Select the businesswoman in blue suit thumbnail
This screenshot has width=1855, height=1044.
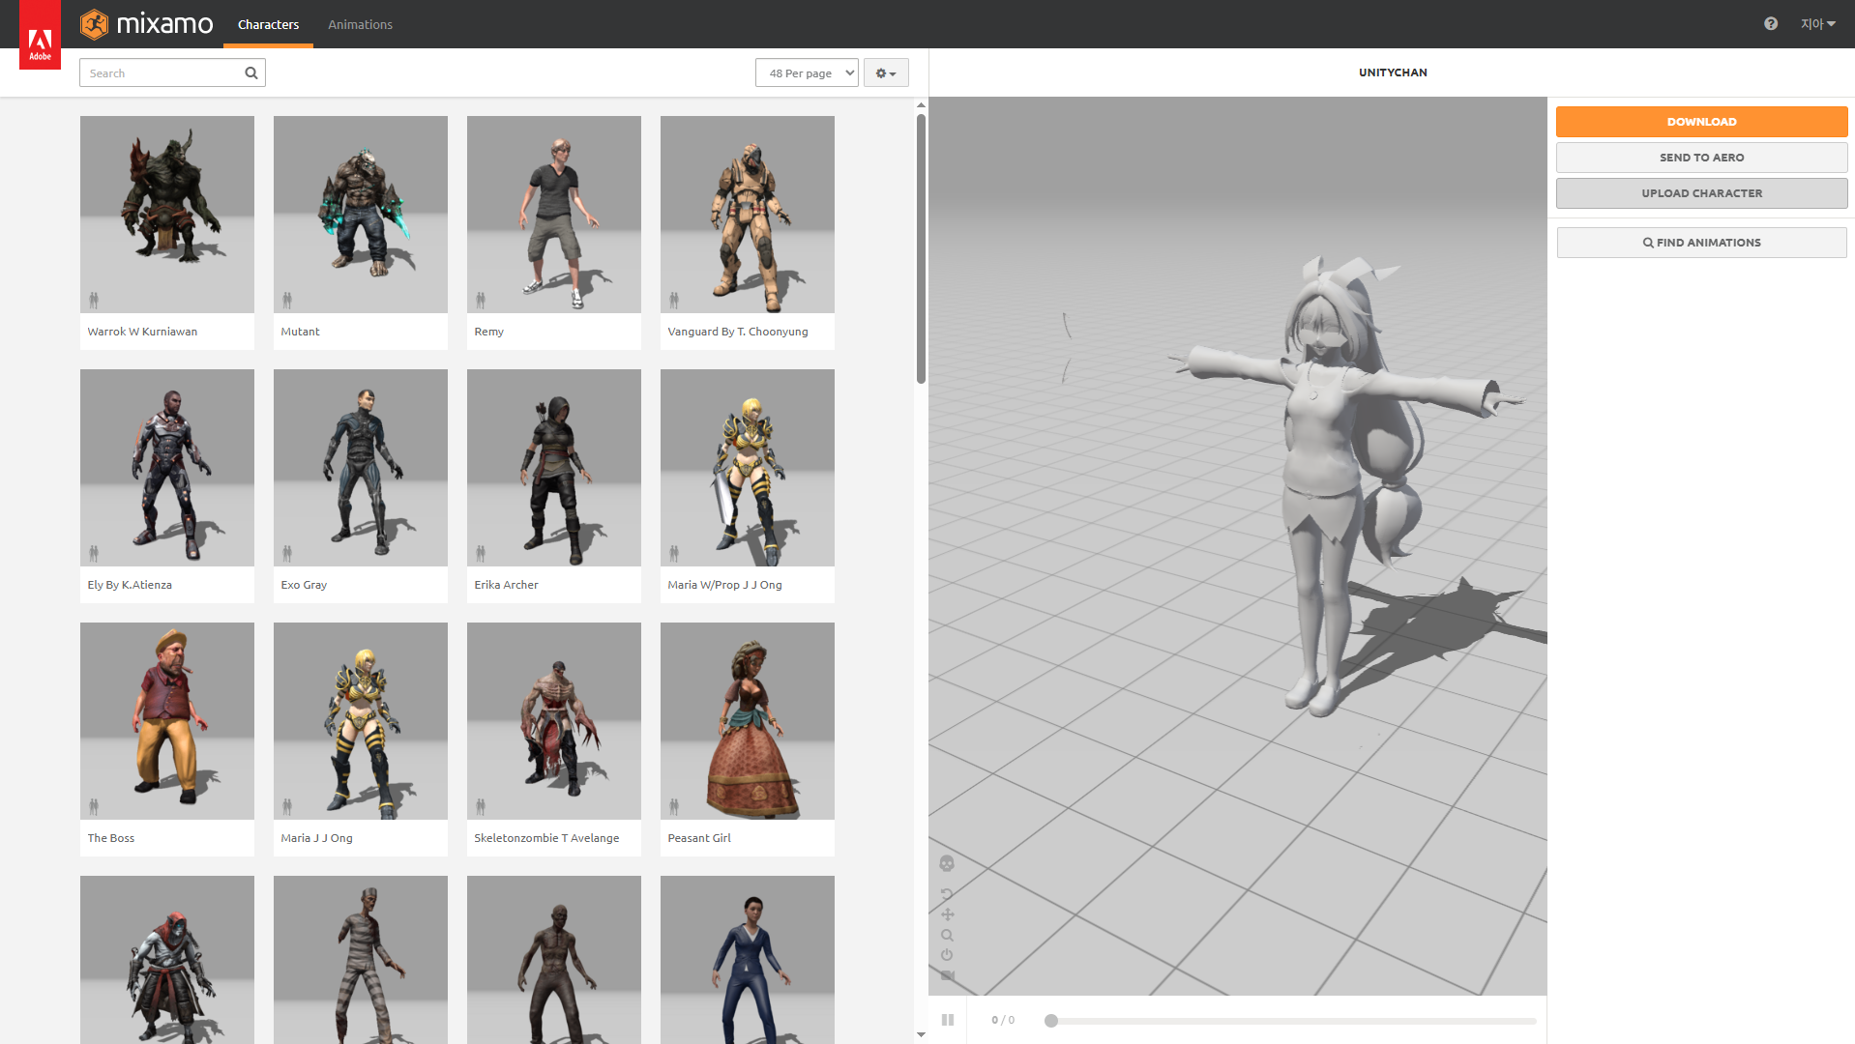748,960
